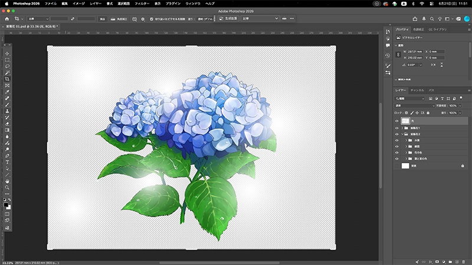This screenshot has height=265, width=472.
Task: Switch to the チャンネル tab
Action: [x=417, y=90]
